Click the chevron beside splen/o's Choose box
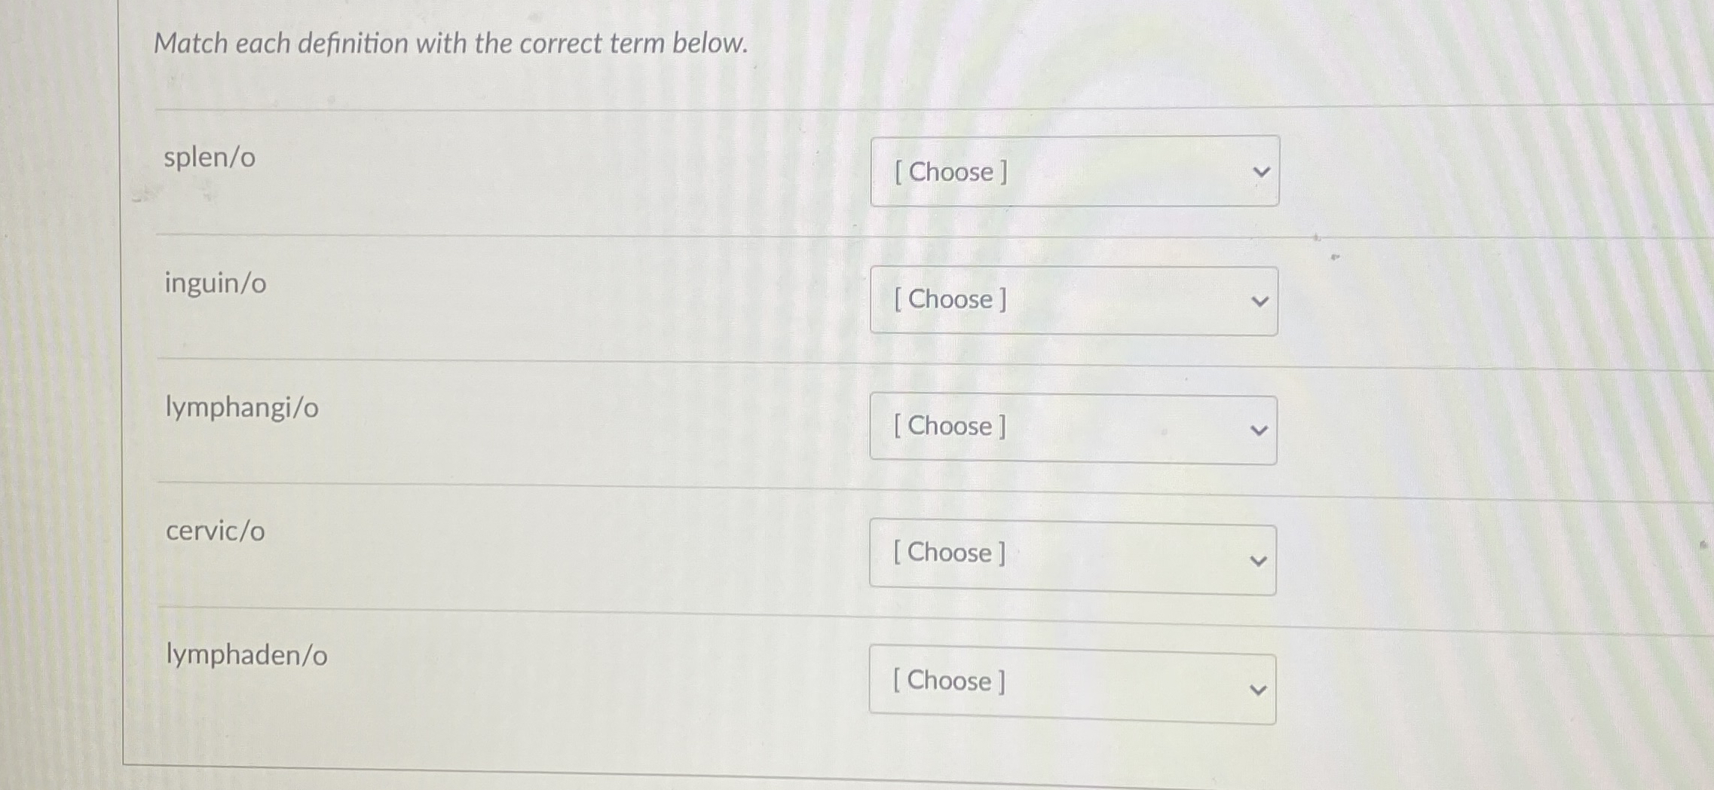 [1262, 172]
